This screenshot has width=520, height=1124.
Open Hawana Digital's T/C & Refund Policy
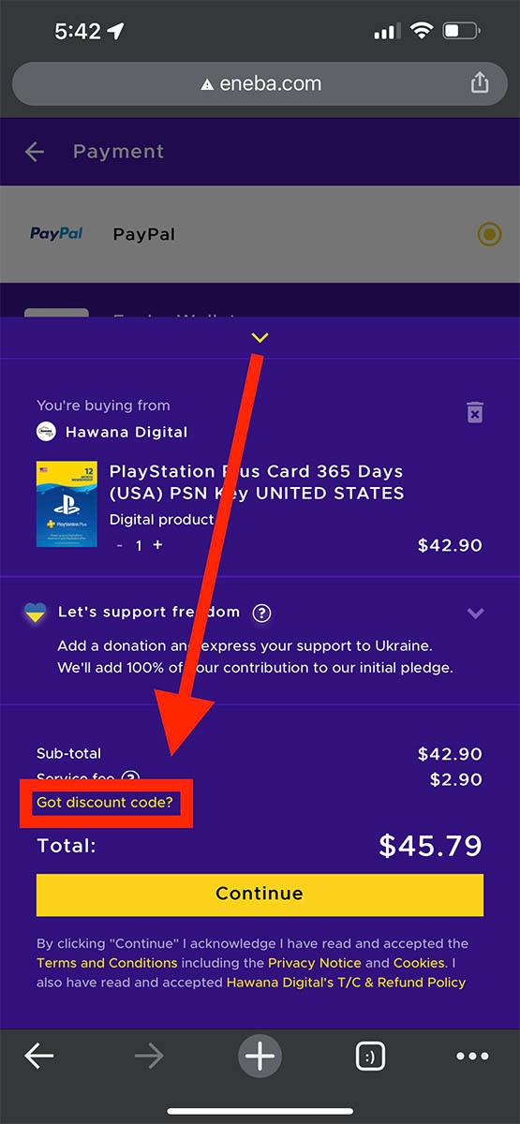point(346,983)
